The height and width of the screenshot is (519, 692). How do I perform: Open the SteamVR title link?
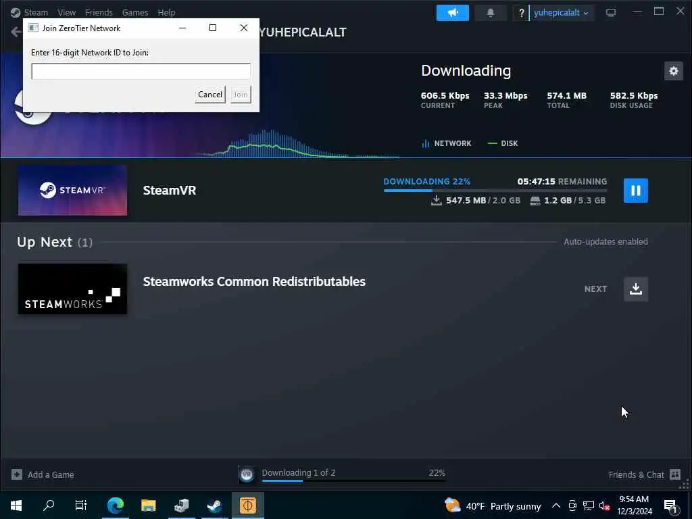pyautogui.click(x=170, y=190)
